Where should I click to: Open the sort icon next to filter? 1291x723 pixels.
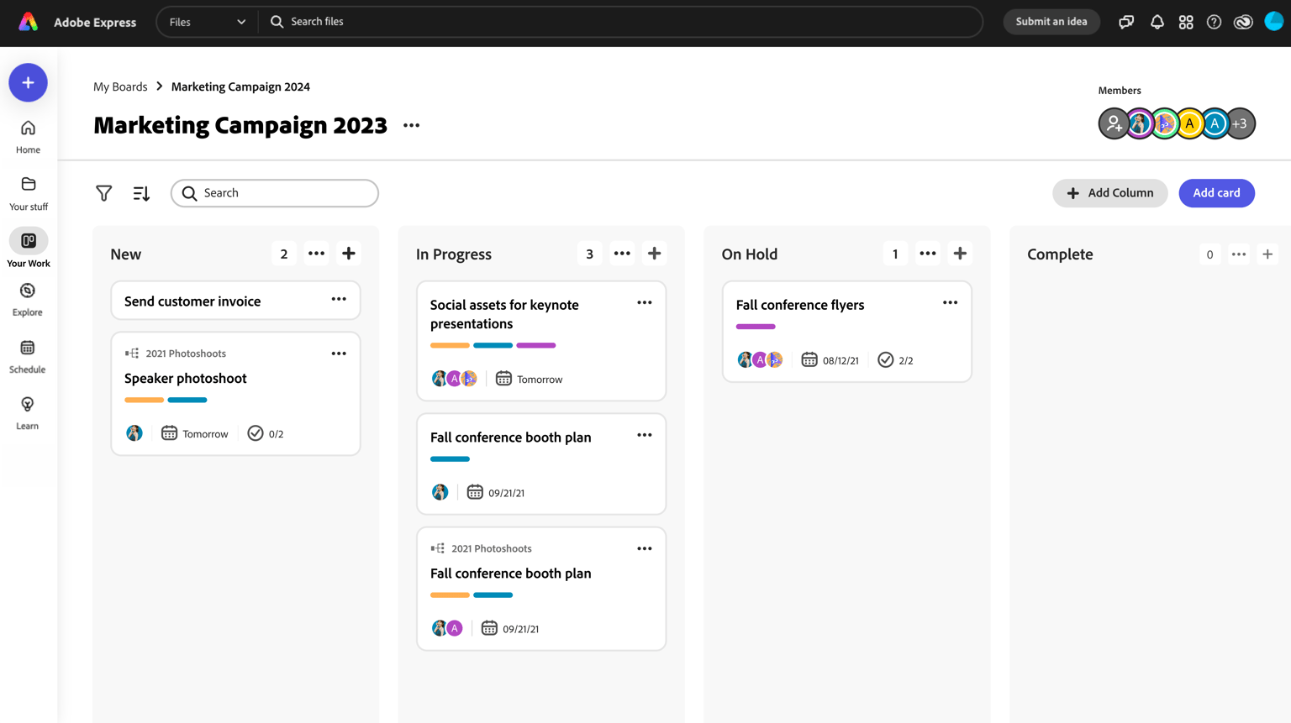tap(141, 193)
